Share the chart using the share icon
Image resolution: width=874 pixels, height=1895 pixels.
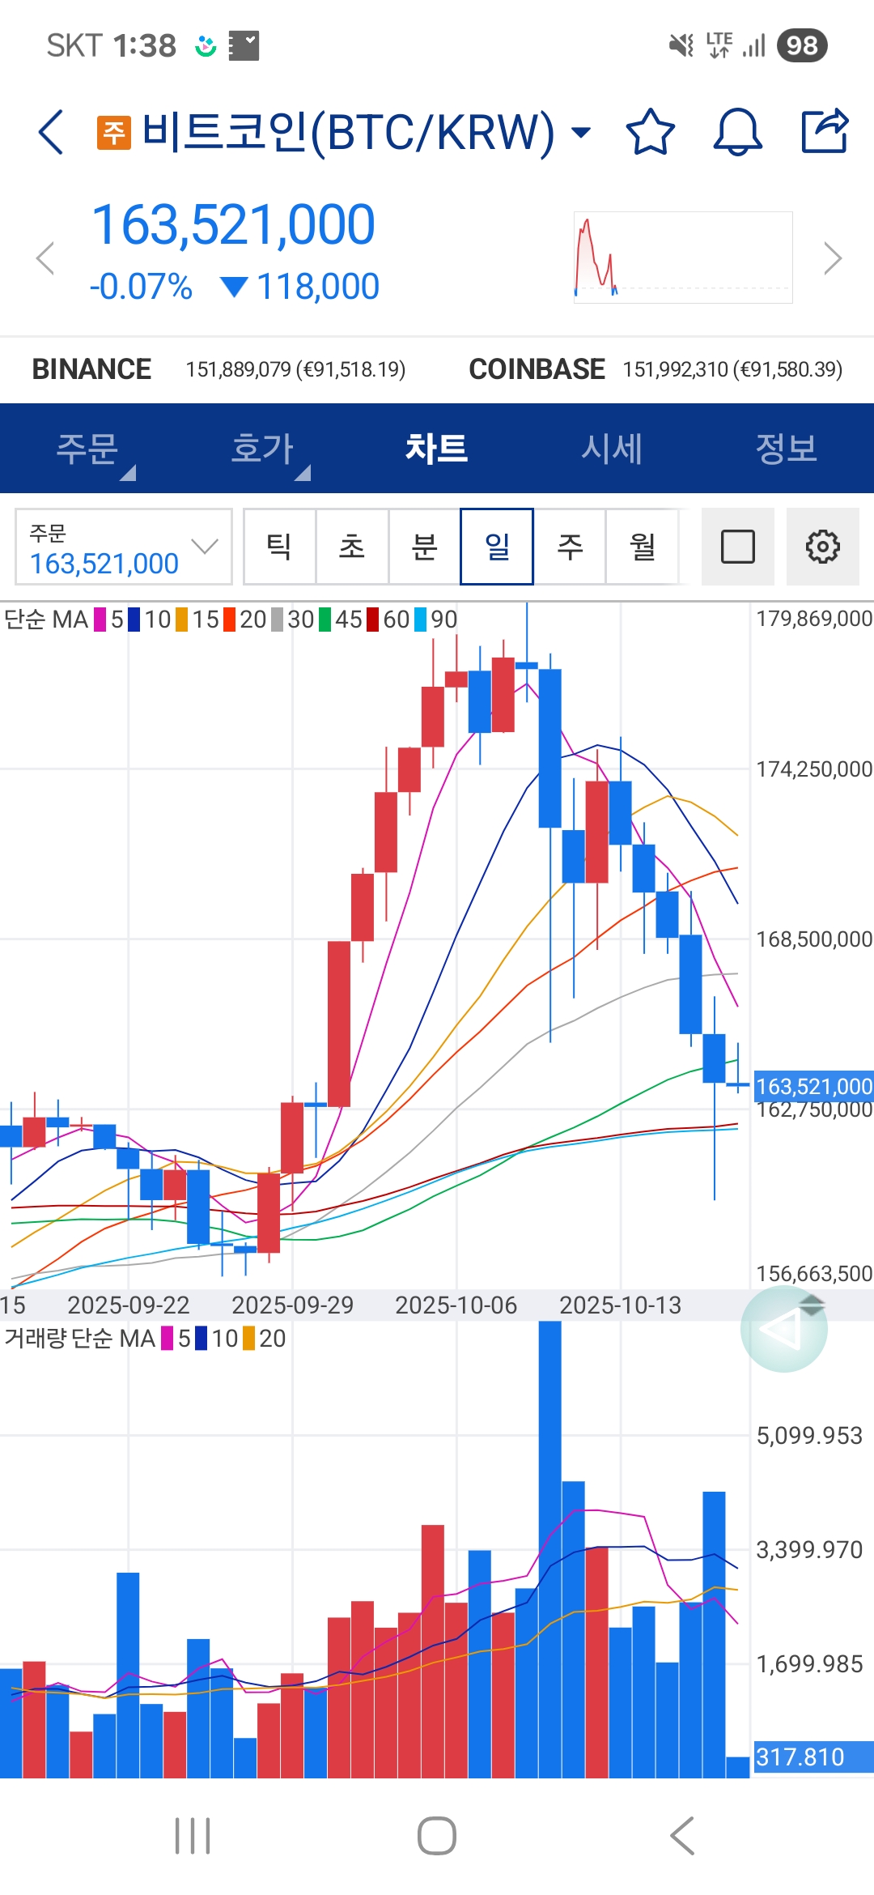click(824, 131)
